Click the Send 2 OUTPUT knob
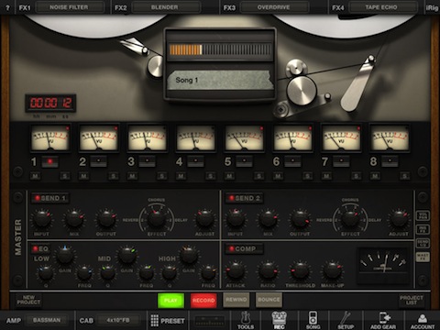 [x=300, y=219]
